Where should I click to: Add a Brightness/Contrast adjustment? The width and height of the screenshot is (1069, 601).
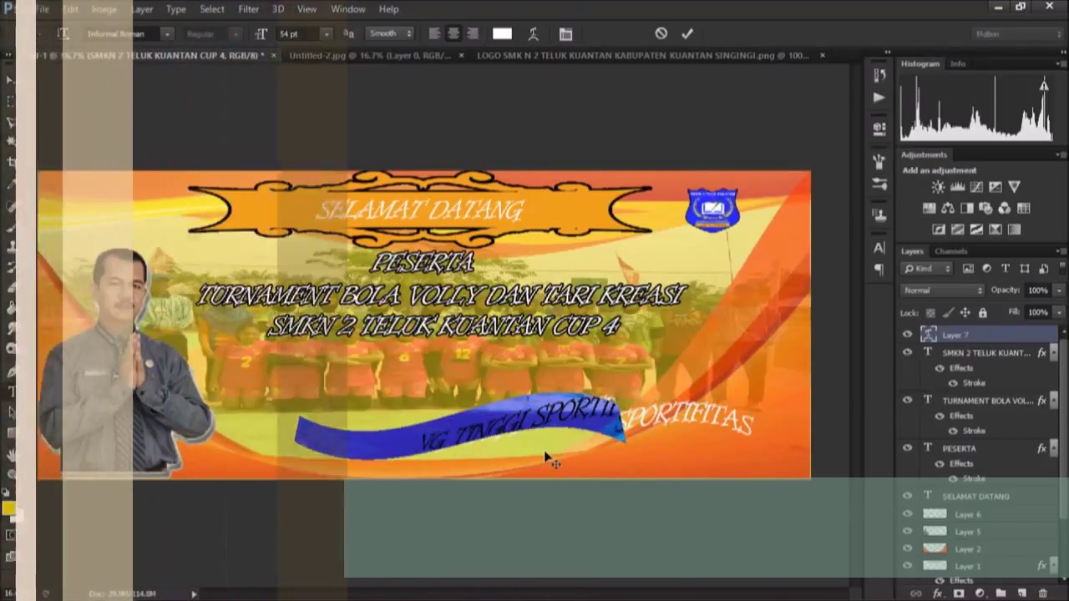pos(938,187)
